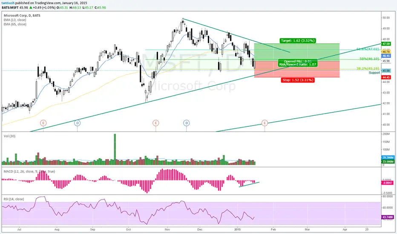
Task: Click the EMA (13, close) indicator legend
Action: [x=14, y=20]
